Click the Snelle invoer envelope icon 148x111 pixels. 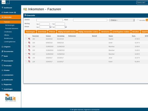pos(2,12)
